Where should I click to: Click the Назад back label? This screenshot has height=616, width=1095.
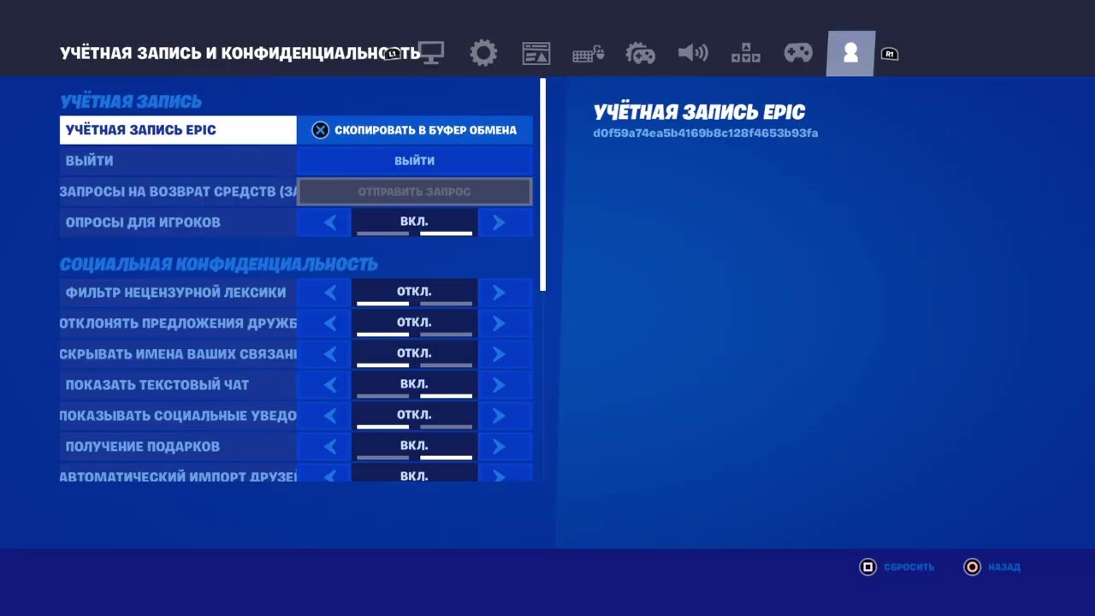pos(1004,566)
